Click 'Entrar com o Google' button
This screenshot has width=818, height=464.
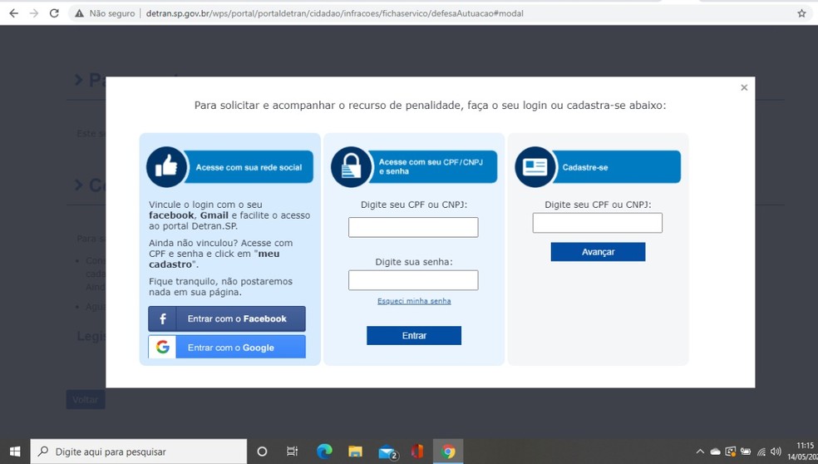pos(227,347)
